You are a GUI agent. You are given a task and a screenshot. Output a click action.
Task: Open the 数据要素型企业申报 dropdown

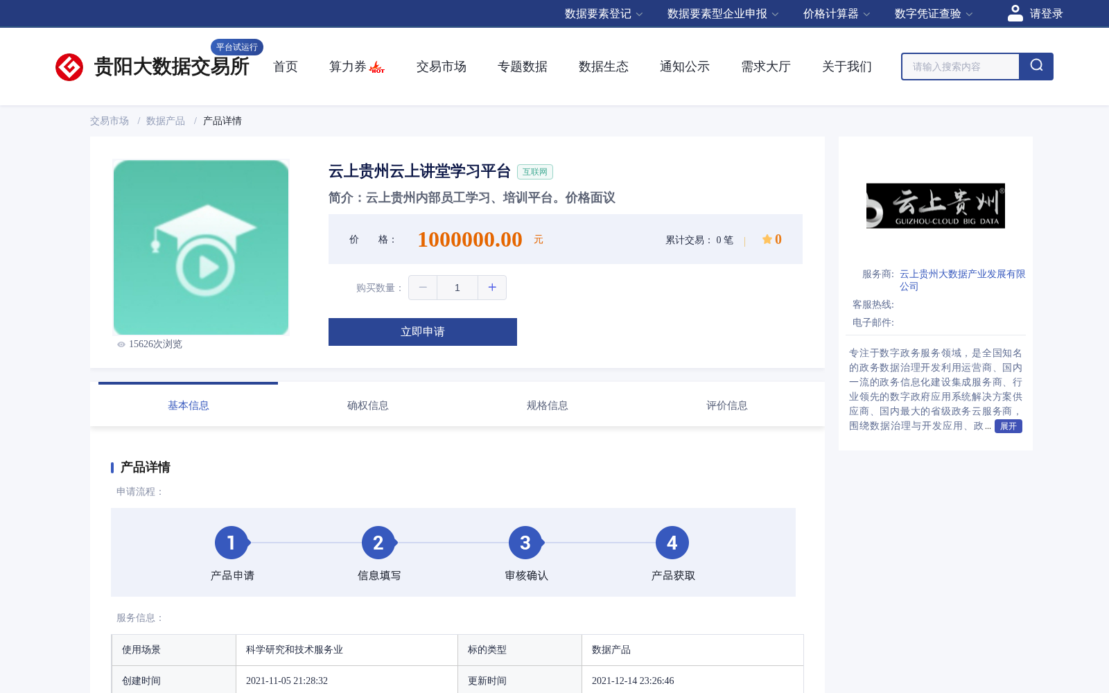tap(723, 14)
